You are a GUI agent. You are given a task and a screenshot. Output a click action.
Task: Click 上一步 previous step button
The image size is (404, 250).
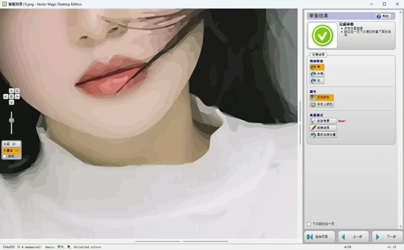pyautogui.click(x=353, y=236)
